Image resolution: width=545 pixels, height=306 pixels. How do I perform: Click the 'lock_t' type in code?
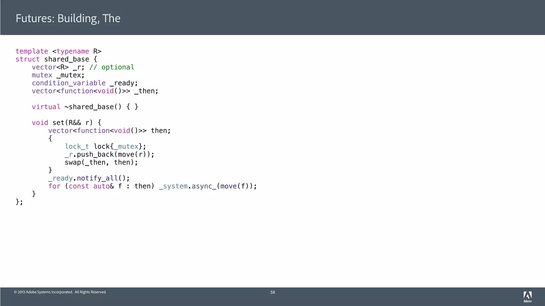[77, 146]
